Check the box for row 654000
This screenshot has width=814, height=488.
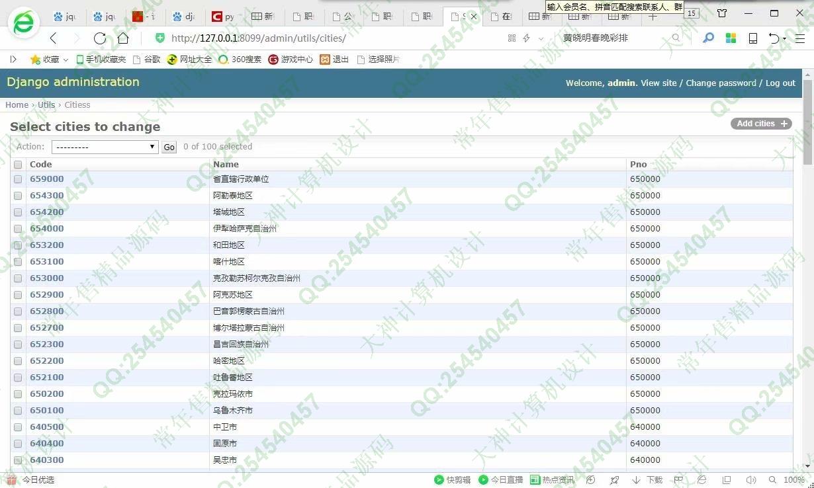[x=18, y=229]
